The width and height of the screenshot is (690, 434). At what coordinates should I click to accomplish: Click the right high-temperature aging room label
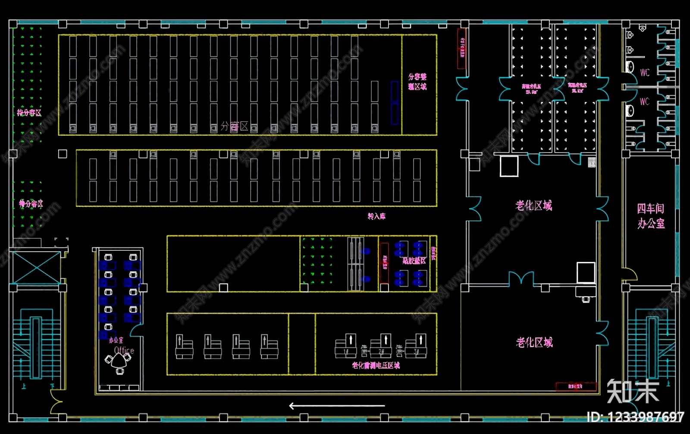[x=577, y=88]
